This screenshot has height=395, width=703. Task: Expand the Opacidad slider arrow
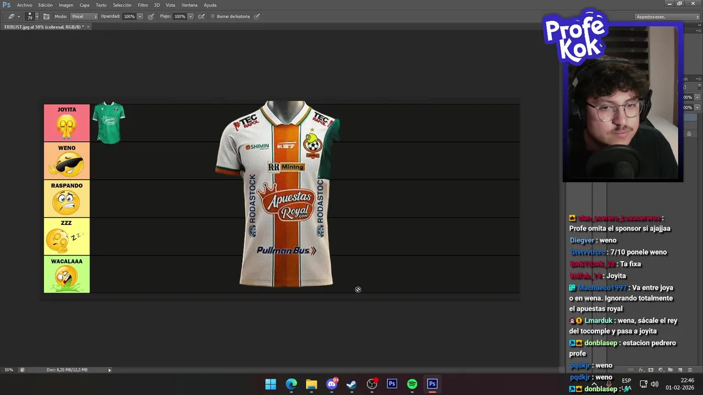(140, 16)
